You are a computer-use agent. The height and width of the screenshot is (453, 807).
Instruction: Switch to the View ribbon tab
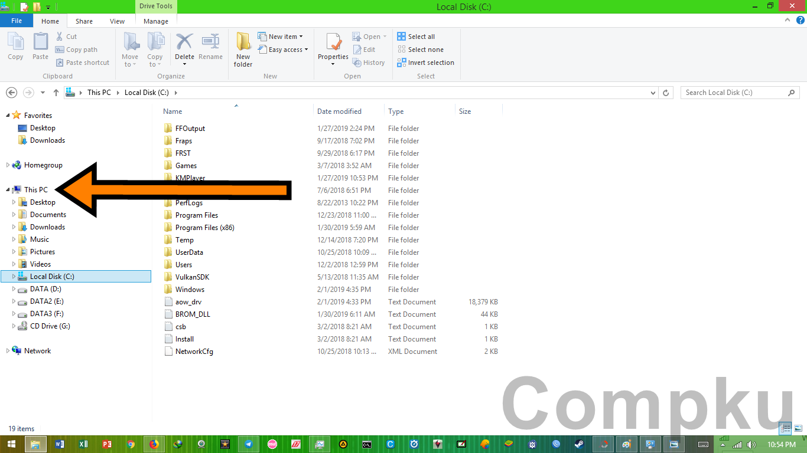click(118, 21)
